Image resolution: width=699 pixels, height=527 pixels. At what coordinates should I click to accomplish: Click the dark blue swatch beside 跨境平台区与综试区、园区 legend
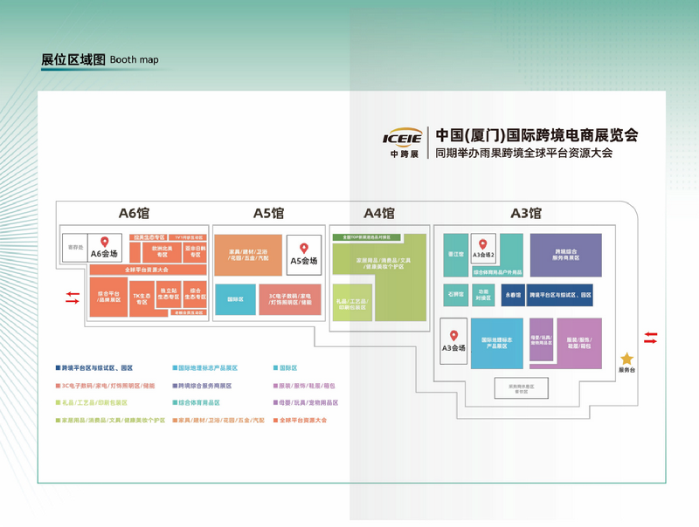tap(58, 367)
